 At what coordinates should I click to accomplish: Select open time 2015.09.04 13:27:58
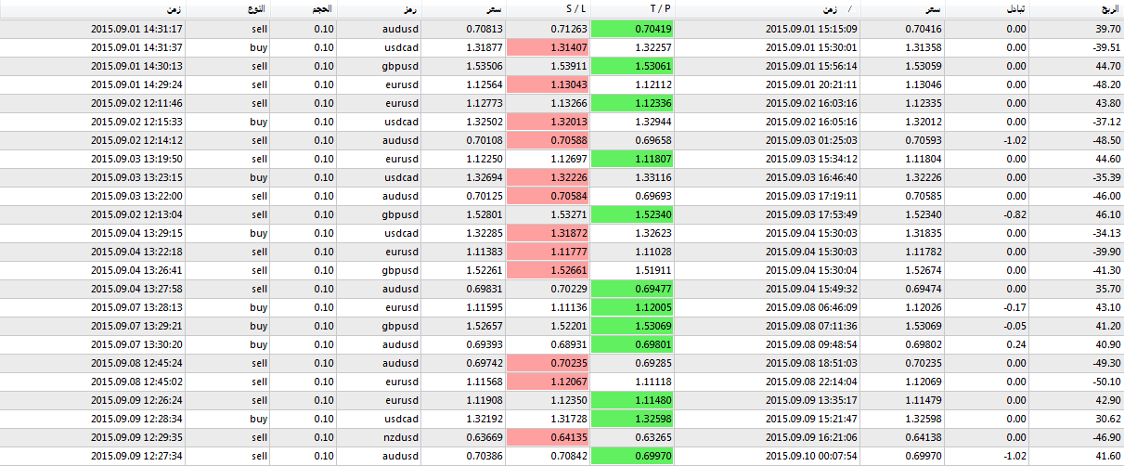pyautogui.click(x=136, y=289)
